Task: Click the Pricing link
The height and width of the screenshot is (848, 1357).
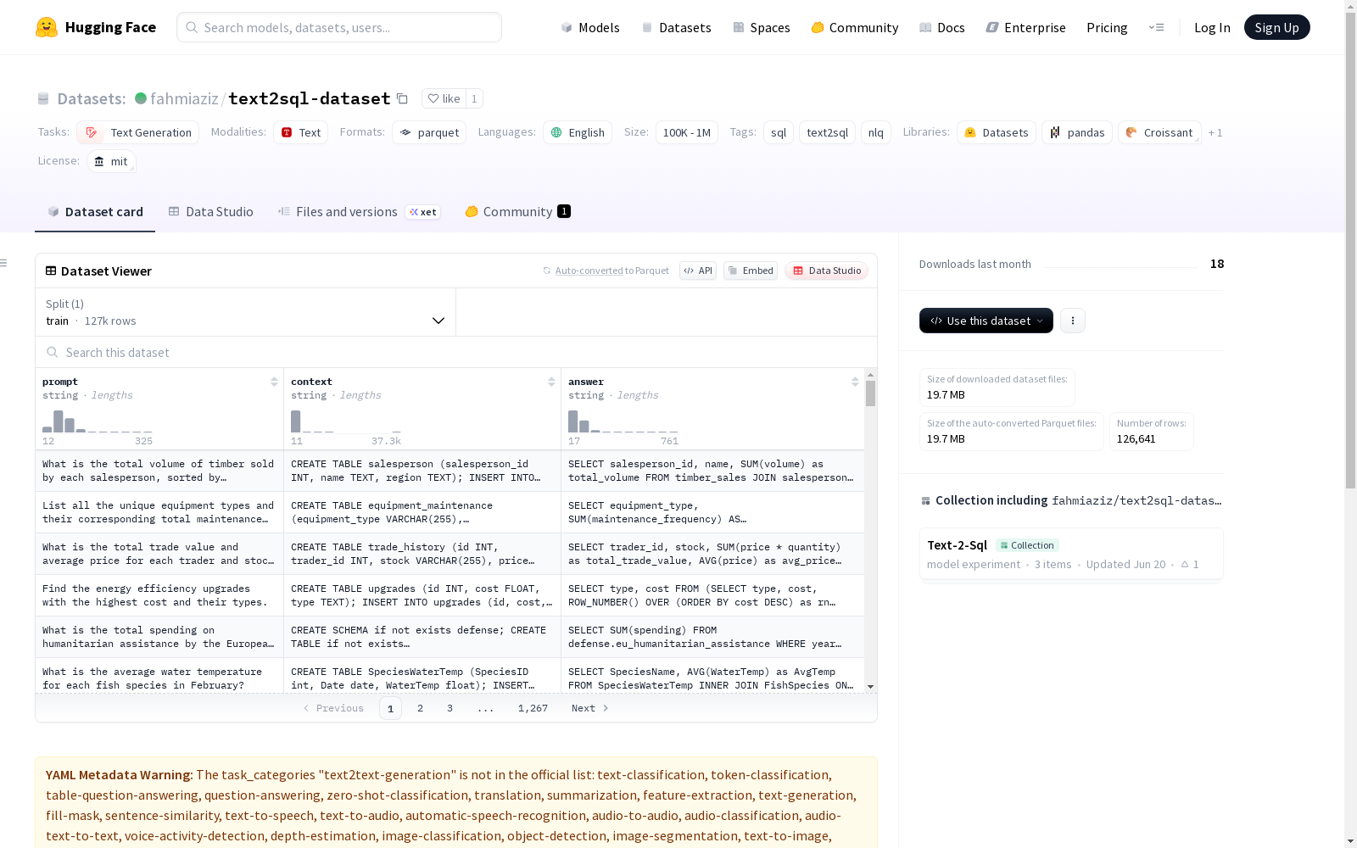Action: pyautogui.click(x=1107, y=27)
